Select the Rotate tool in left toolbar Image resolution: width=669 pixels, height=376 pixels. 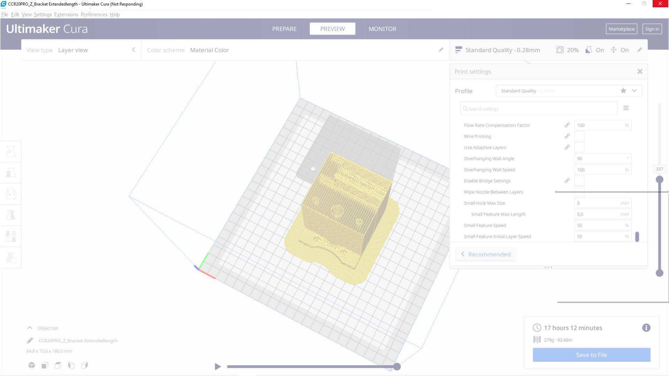(11, 194)
